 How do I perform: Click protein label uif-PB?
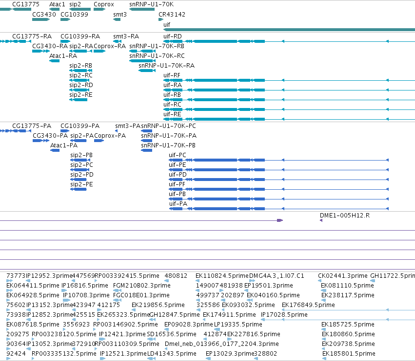(178, 194)
